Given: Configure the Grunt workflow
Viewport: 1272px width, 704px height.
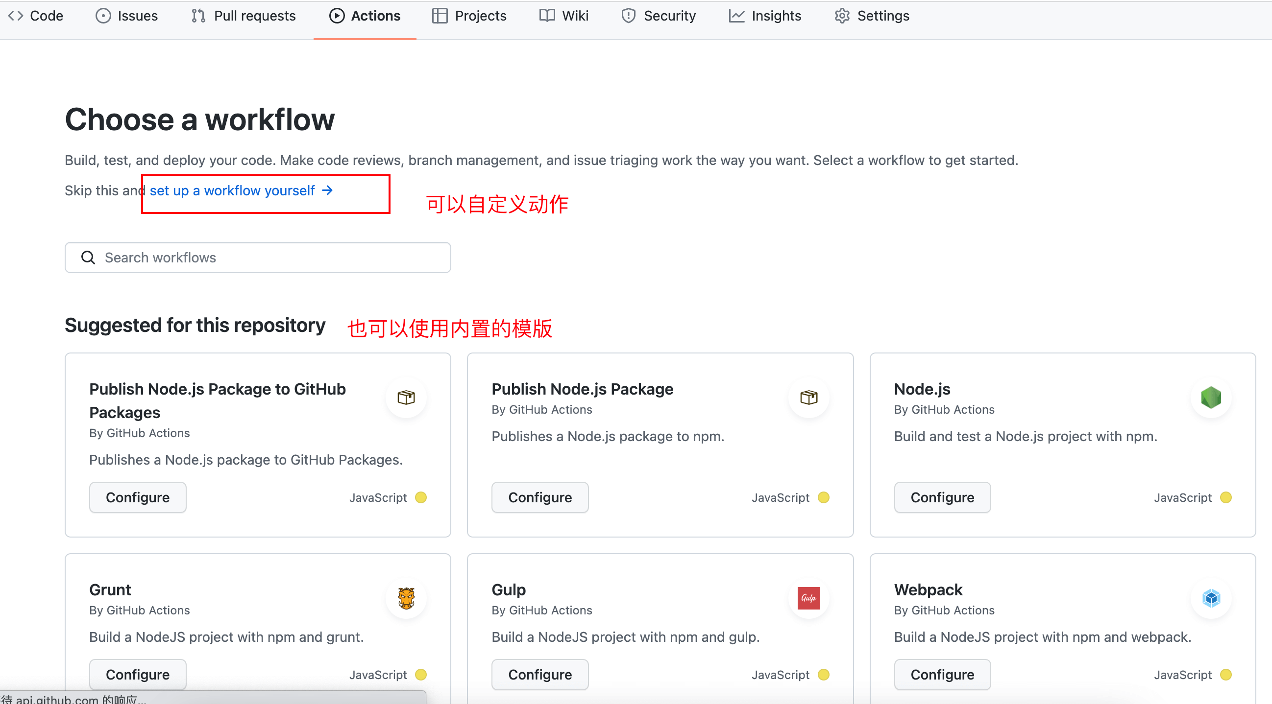Looking at the screenshot, I should click(138, 675).
